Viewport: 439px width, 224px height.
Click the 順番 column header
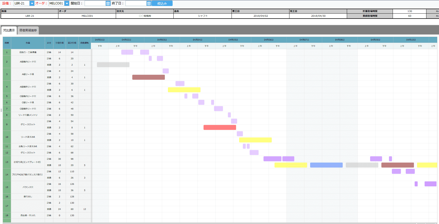coord(7,43)
